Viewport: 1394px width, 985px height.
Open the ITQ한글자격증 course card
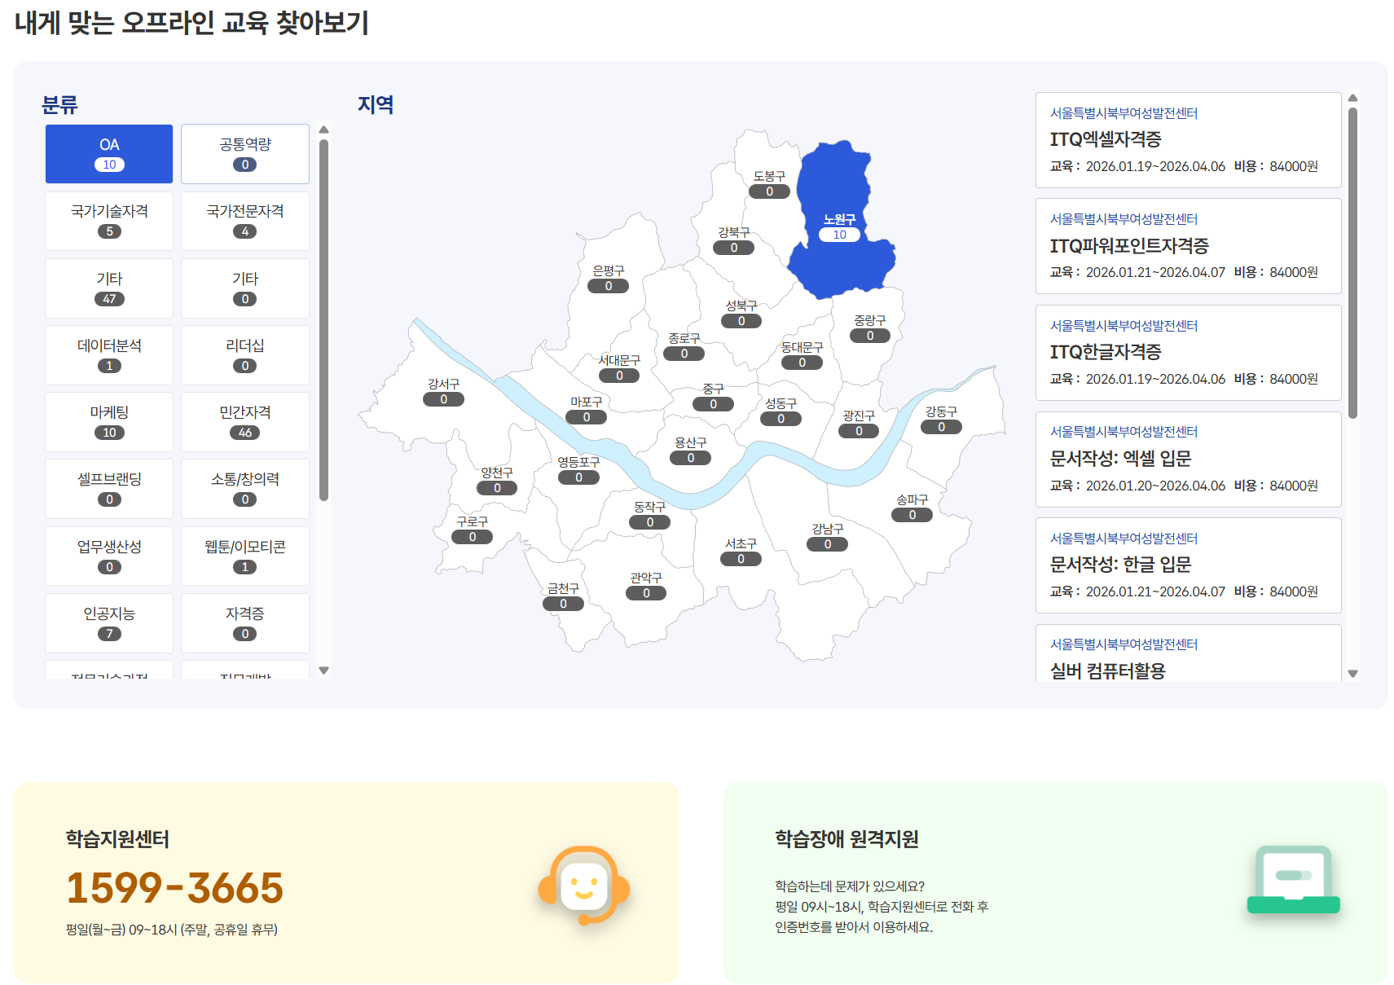click(x=1188, y=353)
